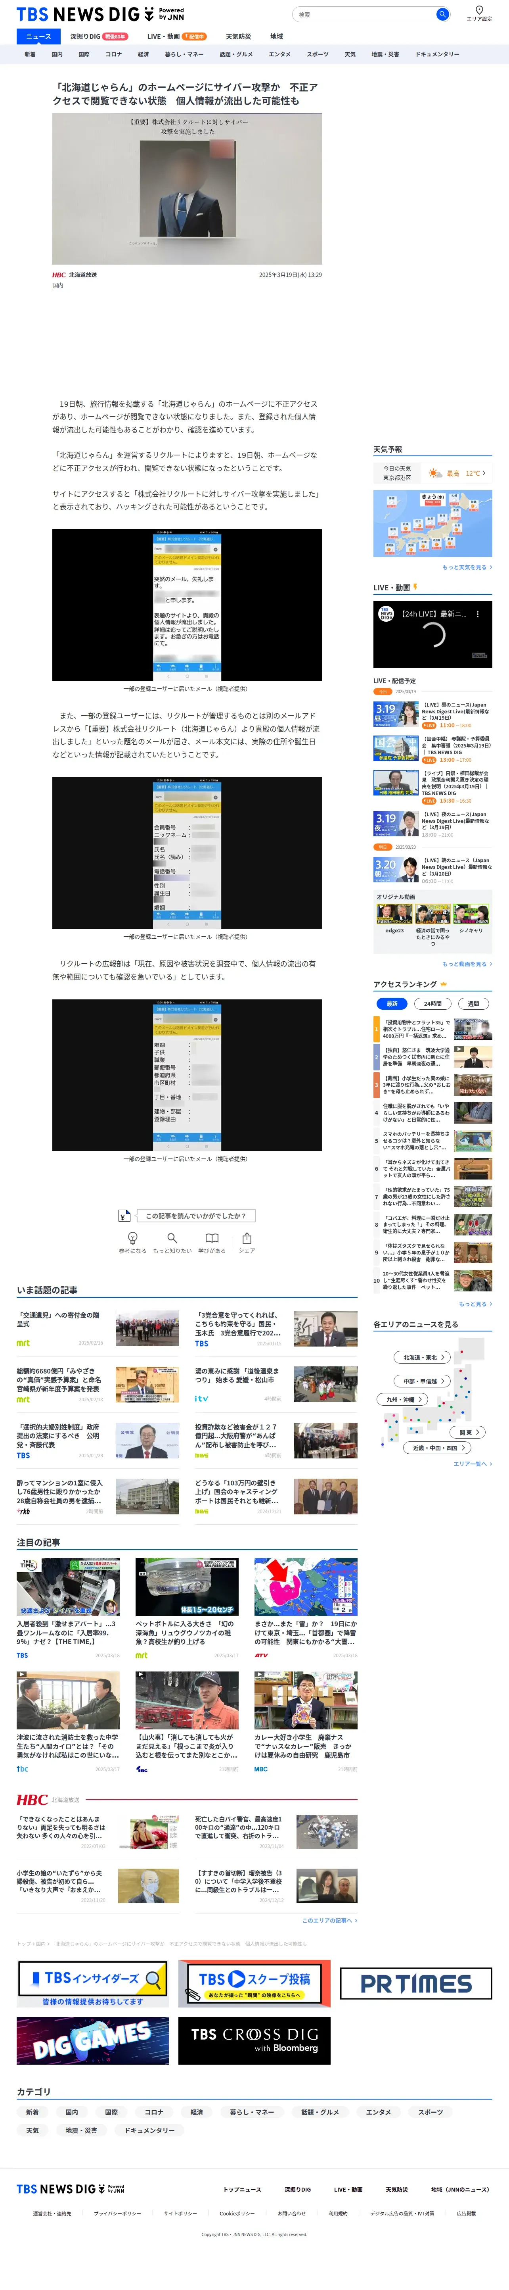Open today's Tokyo weather chevron
The image size is (509, 2290).
[484, 473]
